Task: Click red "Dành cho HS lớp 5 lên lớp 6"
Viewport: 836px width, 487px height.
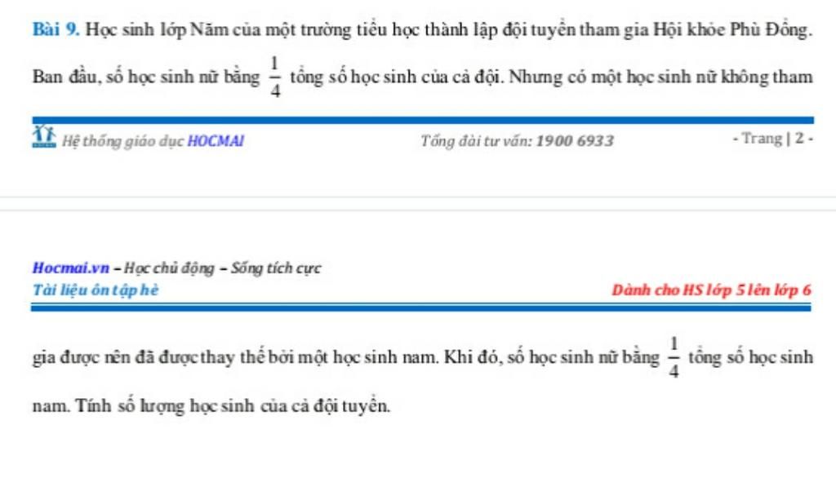Action: (711, 290)
